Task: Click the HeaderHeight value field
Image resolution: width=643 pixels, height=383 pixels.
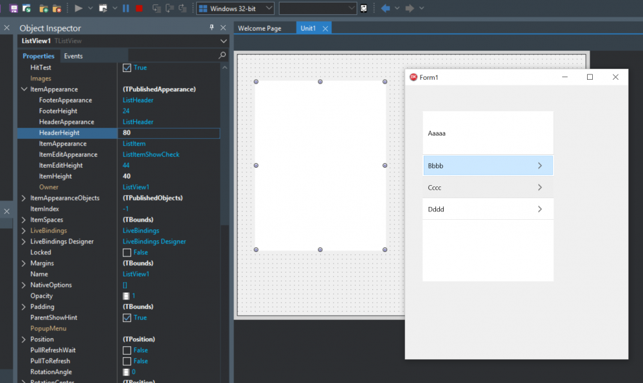Action: pyautogui.click(x=169, y=133)
